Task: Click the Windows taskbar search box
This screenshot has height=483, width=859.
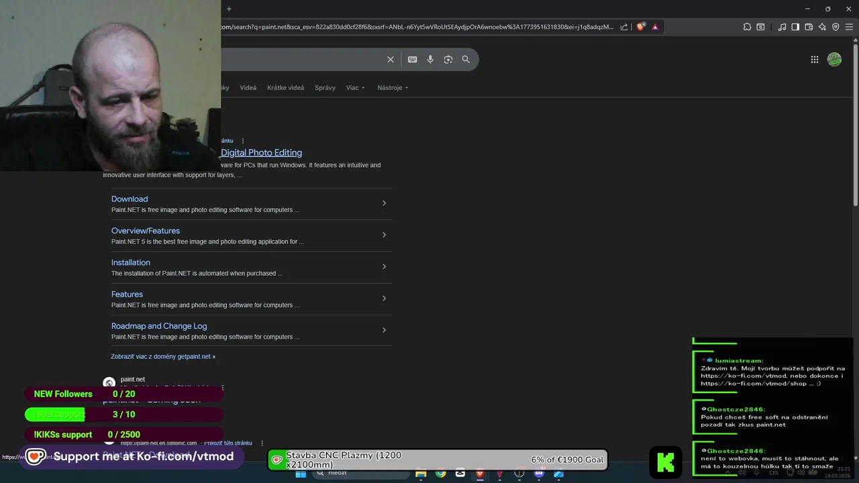Action: tap(361, 474)
